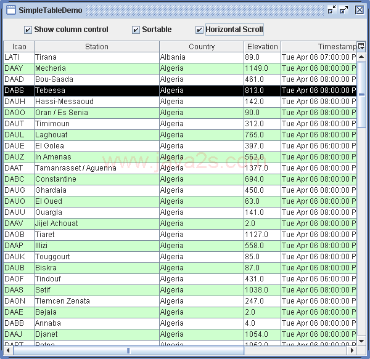Click the vertical scrollbar thumb
The width and height of the screenshot is (370, 359).
[x=361, y=95]
